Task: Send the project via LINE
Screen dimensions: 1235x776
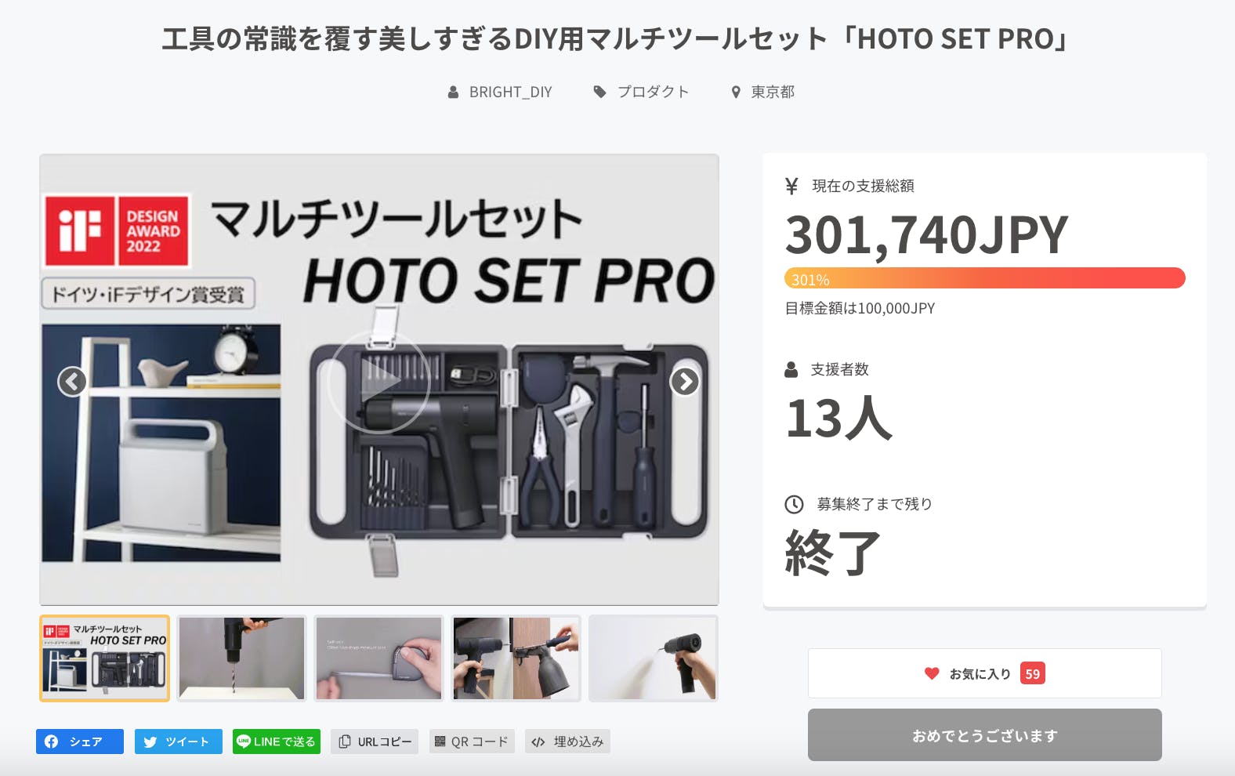Action: 277,742
